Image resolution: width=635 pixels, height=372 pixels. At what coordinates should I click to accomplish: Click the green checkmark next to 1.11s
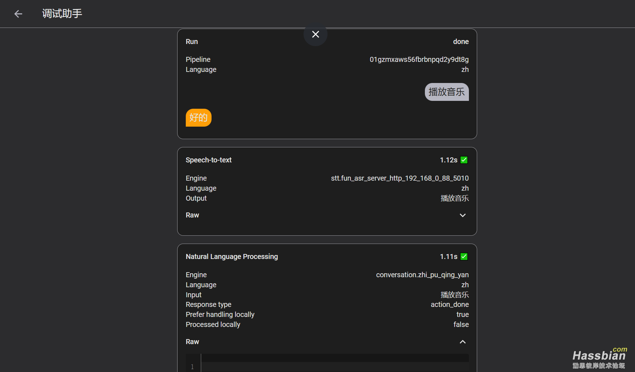tap(464, 256)
